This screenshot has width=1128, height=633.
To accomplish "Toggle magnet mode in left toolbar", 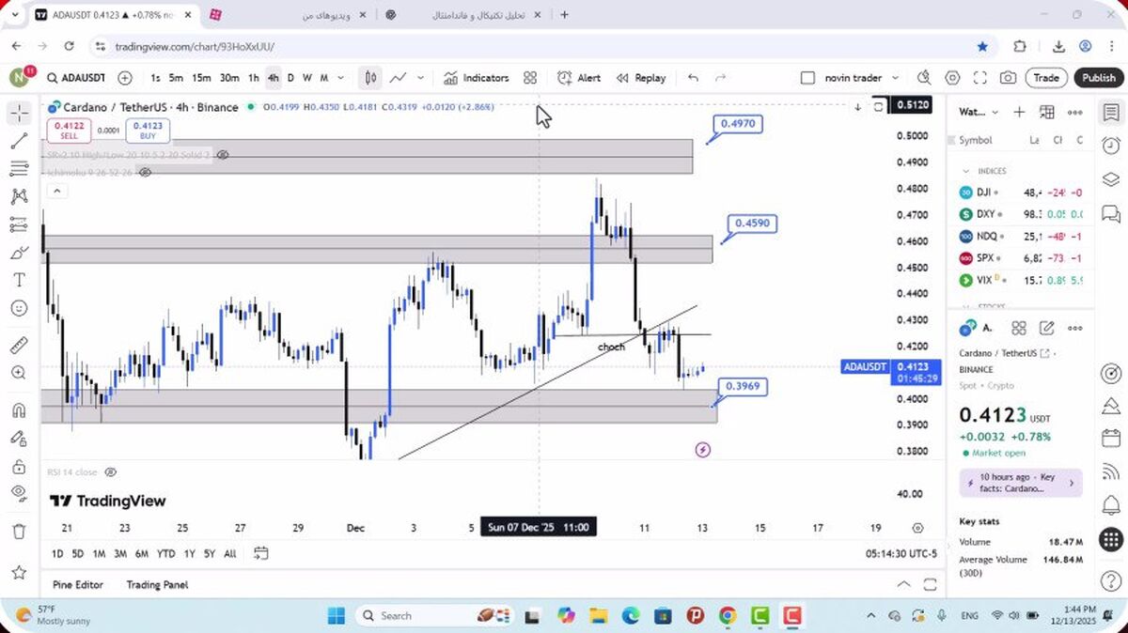I will (x=19, y=410).
